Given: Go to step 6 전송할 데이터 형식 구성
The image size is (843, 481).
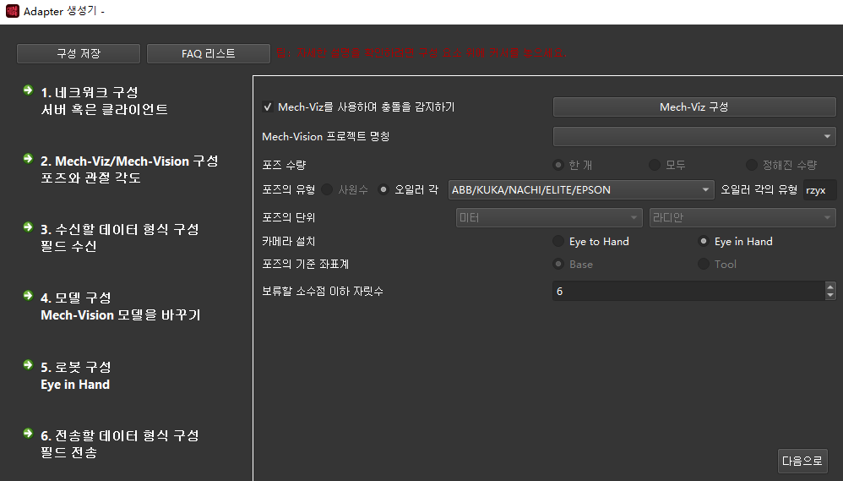Looking at the screenshot, I should 120,444.
